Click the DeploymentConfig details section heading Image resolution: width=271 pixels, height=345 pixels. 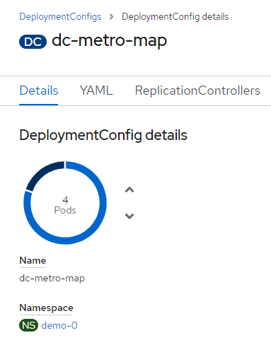[103, 135]
